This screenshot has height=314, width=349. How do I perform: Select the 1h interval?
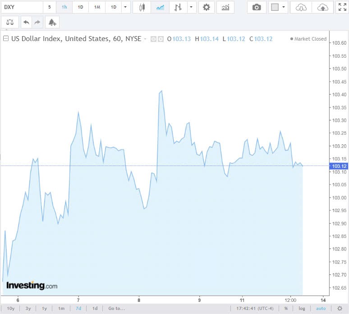point(64,7)
